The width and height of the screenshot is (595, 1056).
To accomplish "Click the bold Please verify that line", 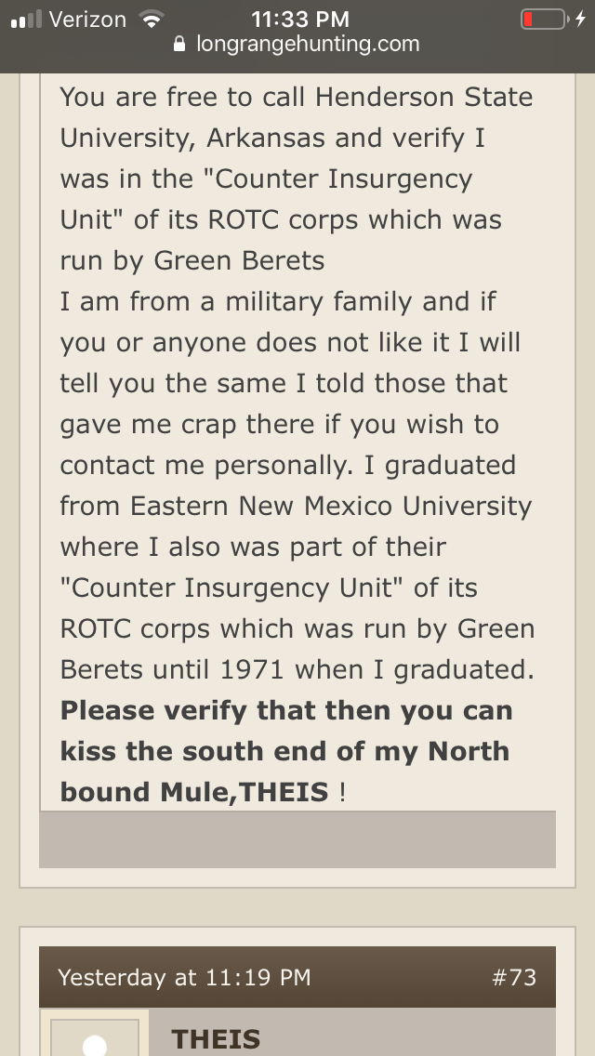I will tap(286, 710).
